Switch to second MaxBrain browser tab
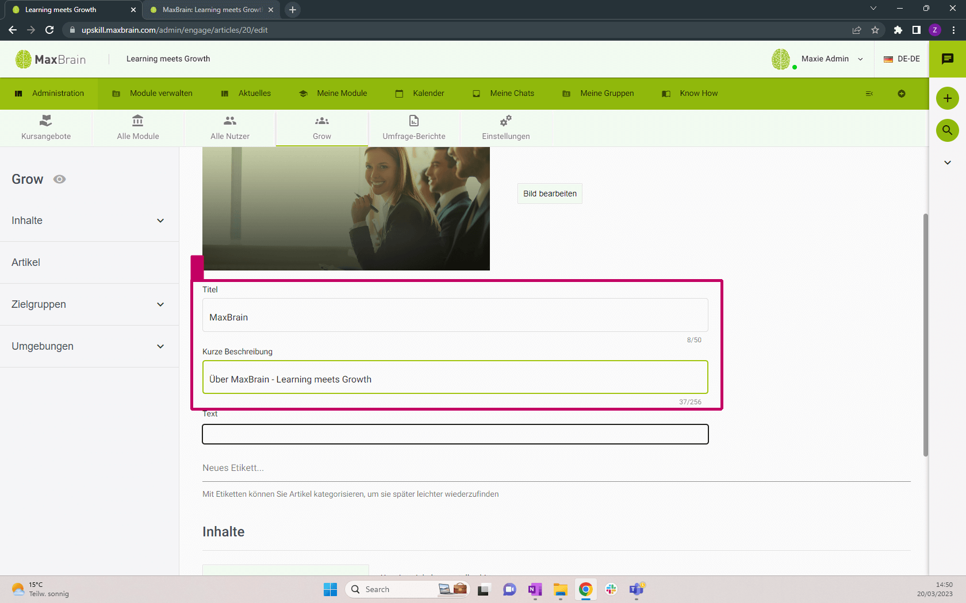This screenshot has height=603, width=966. coord(210,10)
